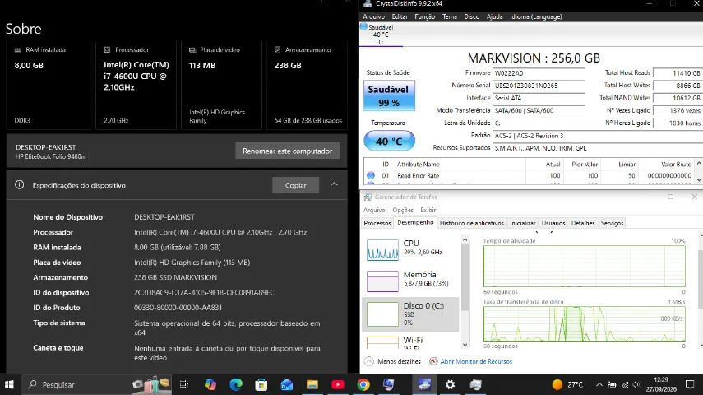The height and width of the screenshot is (395, 703).
Task: Select Disco 0 (C:) performance item
Action: tap(410, 314)
